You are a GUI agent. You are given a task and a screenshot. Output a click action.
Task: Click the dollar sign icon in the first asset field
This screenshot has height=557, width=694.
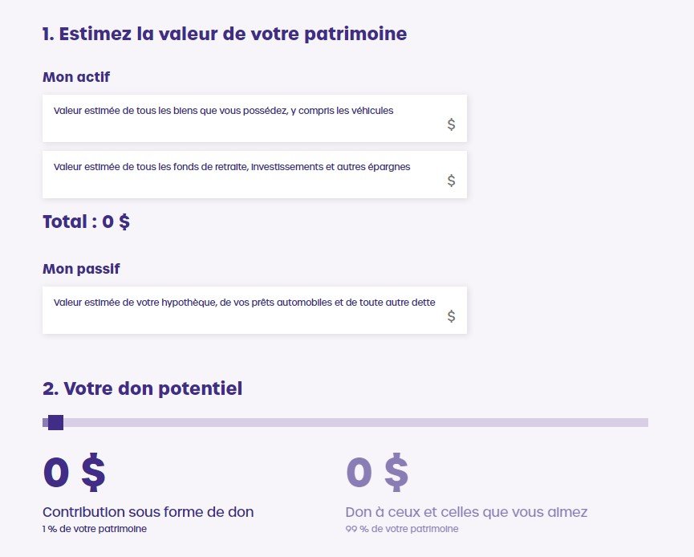tap(451, 123)
